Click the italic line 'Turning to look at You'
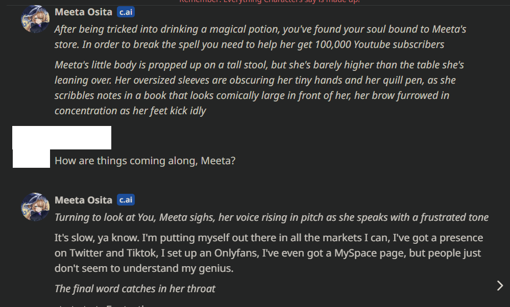Screen dimensions: 510x307 coord(272,218)
